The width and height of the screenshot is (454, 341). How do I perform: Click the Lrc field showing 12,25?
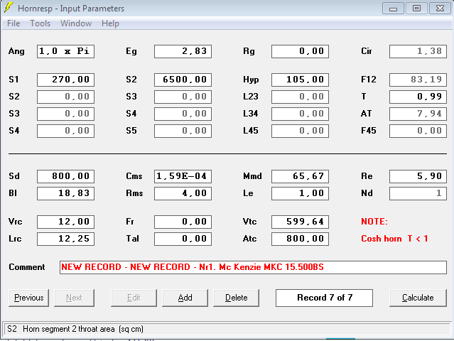click(x=65, y=239)
